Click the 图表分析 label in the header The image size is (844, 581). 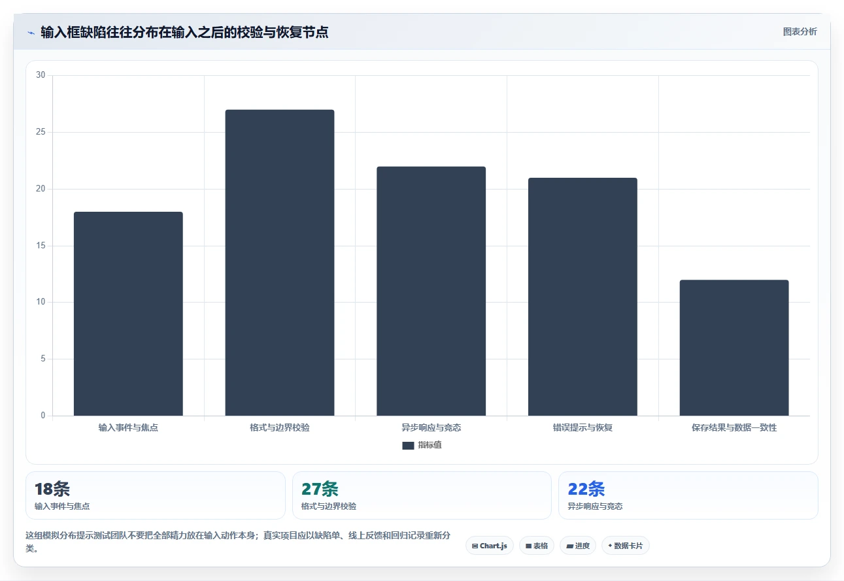click(x=800, y=31)
